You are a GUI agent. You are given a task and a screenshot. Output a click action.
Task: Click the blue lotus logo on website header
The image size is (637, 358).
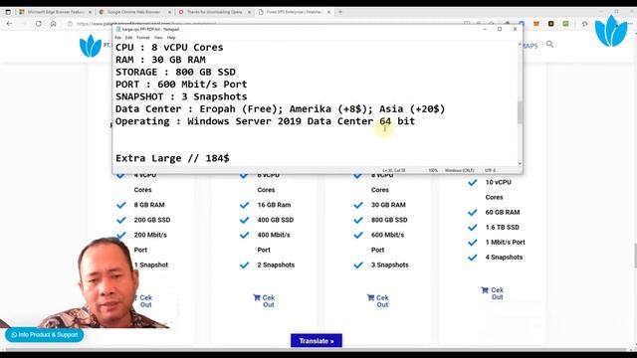tap(91, 46)
